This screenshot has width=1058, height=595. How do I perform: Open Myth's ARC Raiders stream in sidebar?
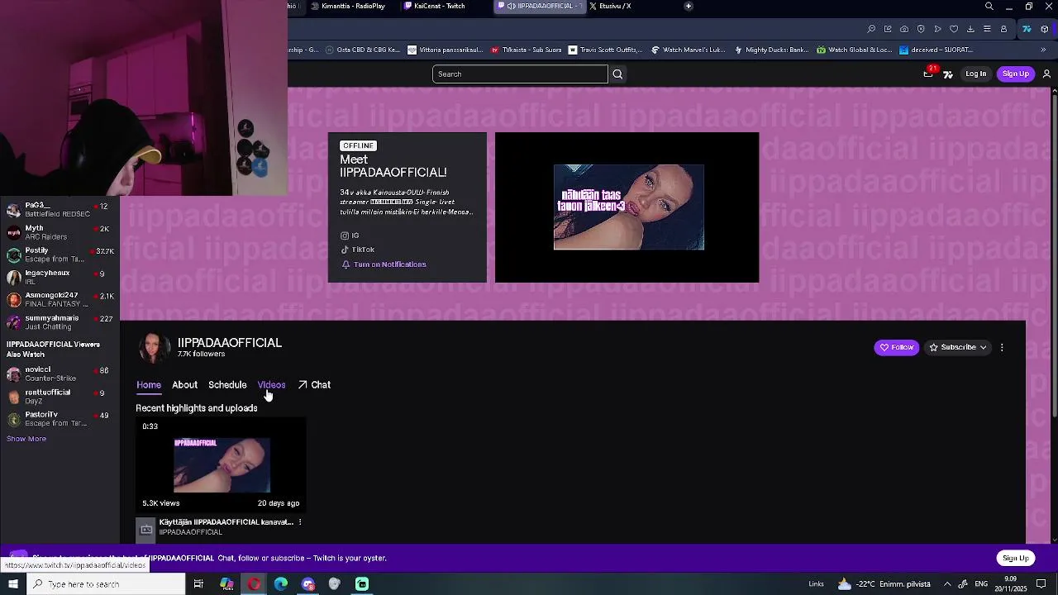[x=60, y=232]
